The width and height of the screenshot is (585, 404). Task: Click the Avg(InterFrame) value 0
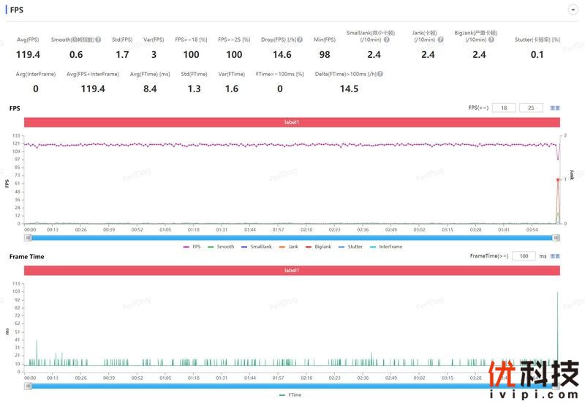36,89
